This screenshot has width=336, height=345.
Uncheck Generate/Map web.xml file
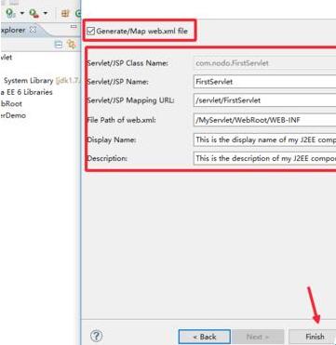pos(90,31)
